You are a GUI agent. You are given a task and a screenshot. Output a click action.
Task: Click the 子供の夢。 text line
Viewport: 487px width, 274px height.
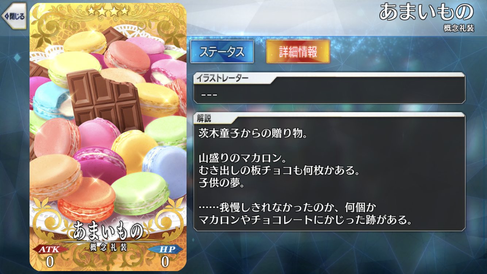[221, 183]
